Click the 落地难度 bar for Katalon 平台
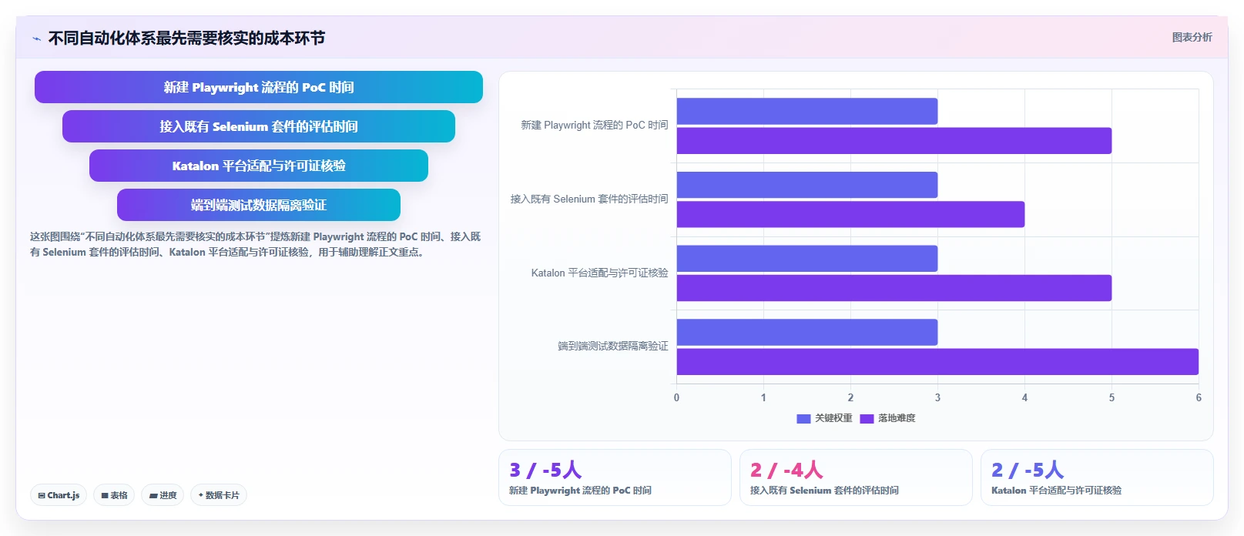This screenshot has width=1244, height=536. point(894,288)
